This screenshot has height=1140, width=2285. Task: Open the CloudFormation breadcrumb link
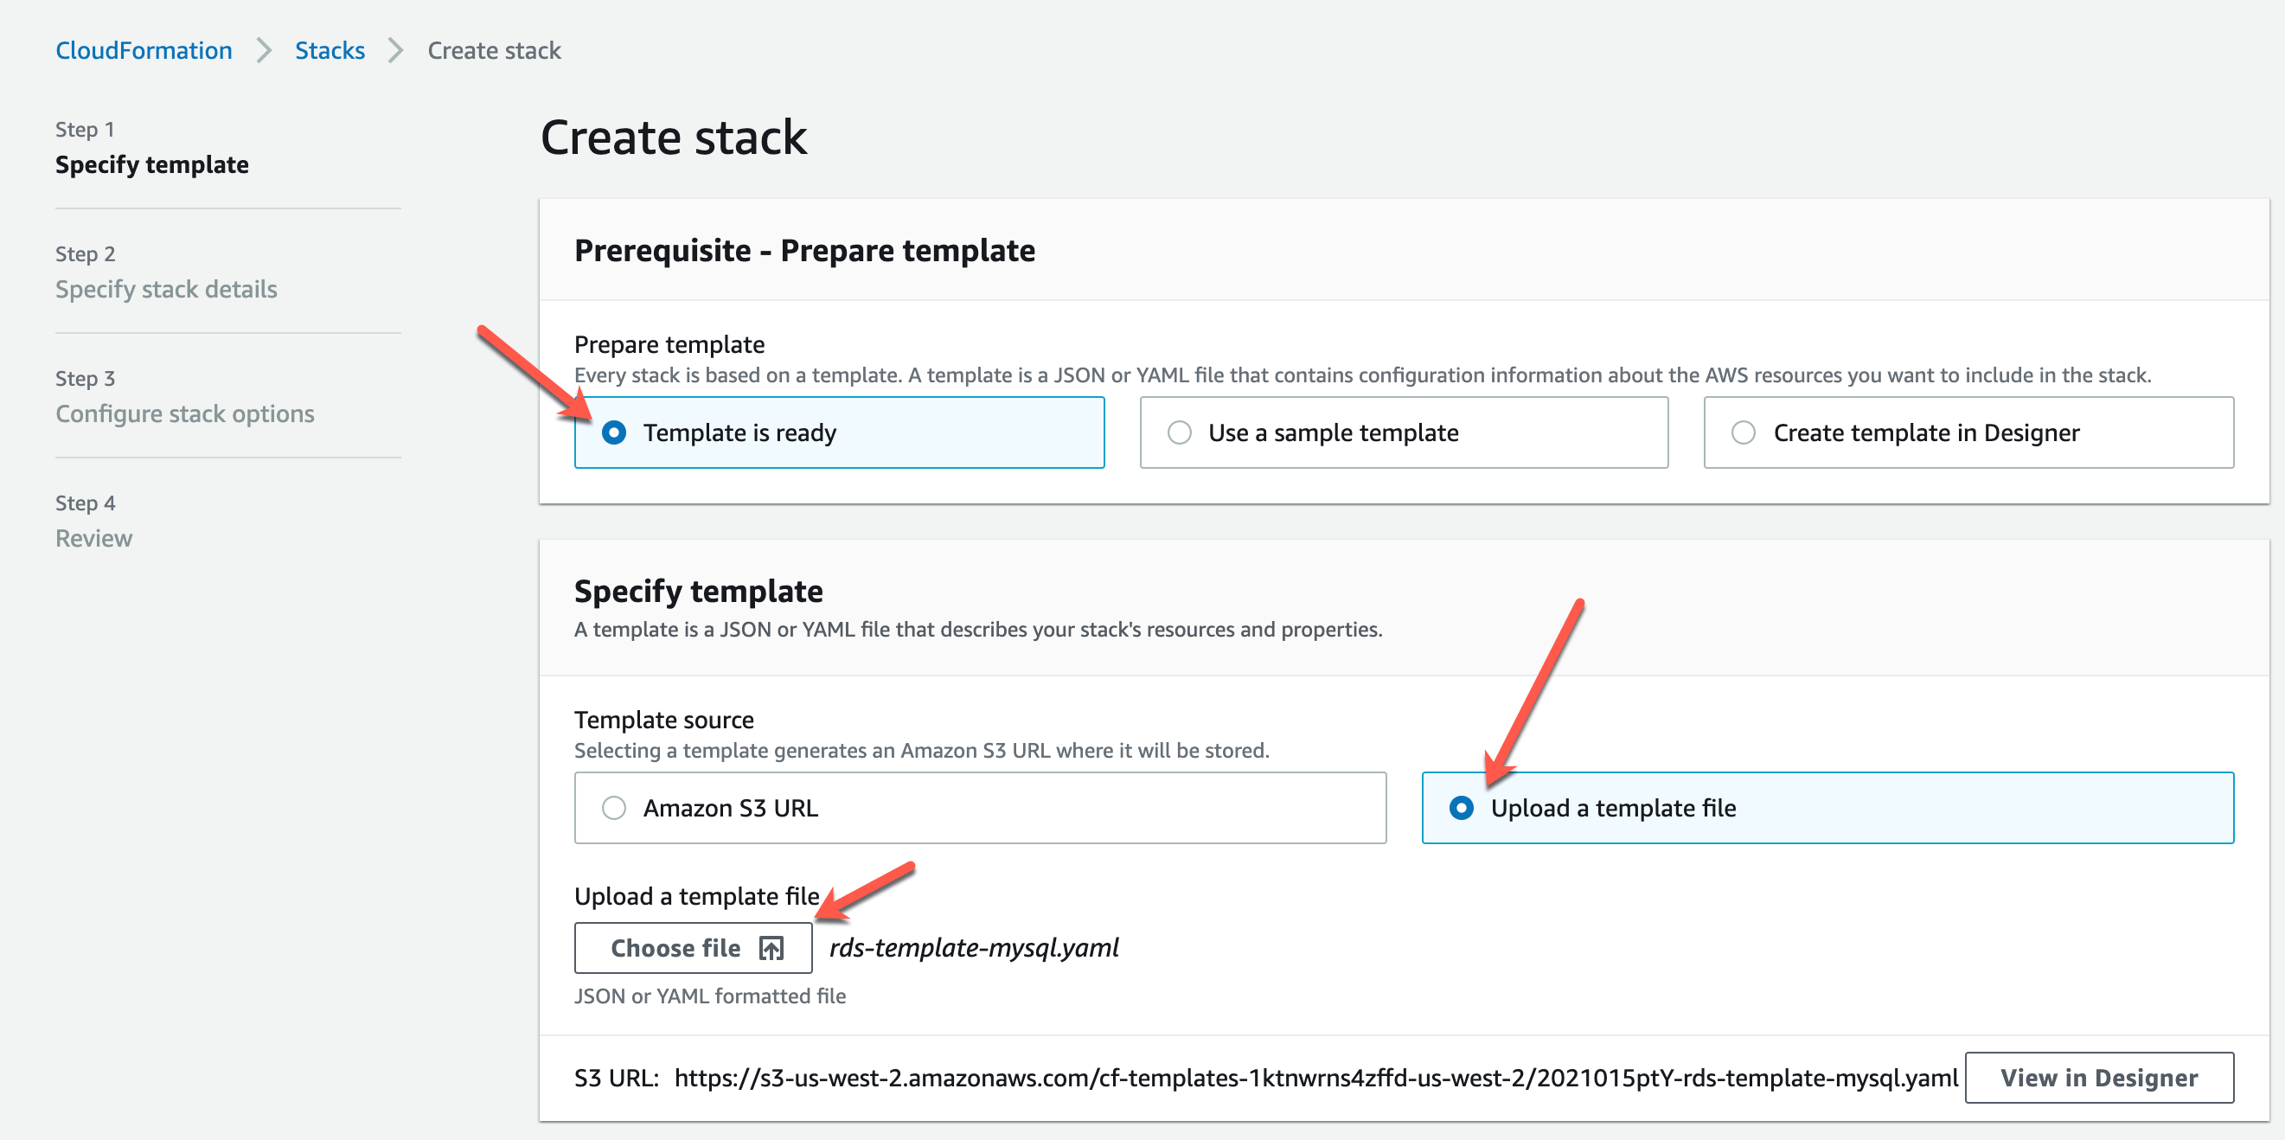[144, 50]
